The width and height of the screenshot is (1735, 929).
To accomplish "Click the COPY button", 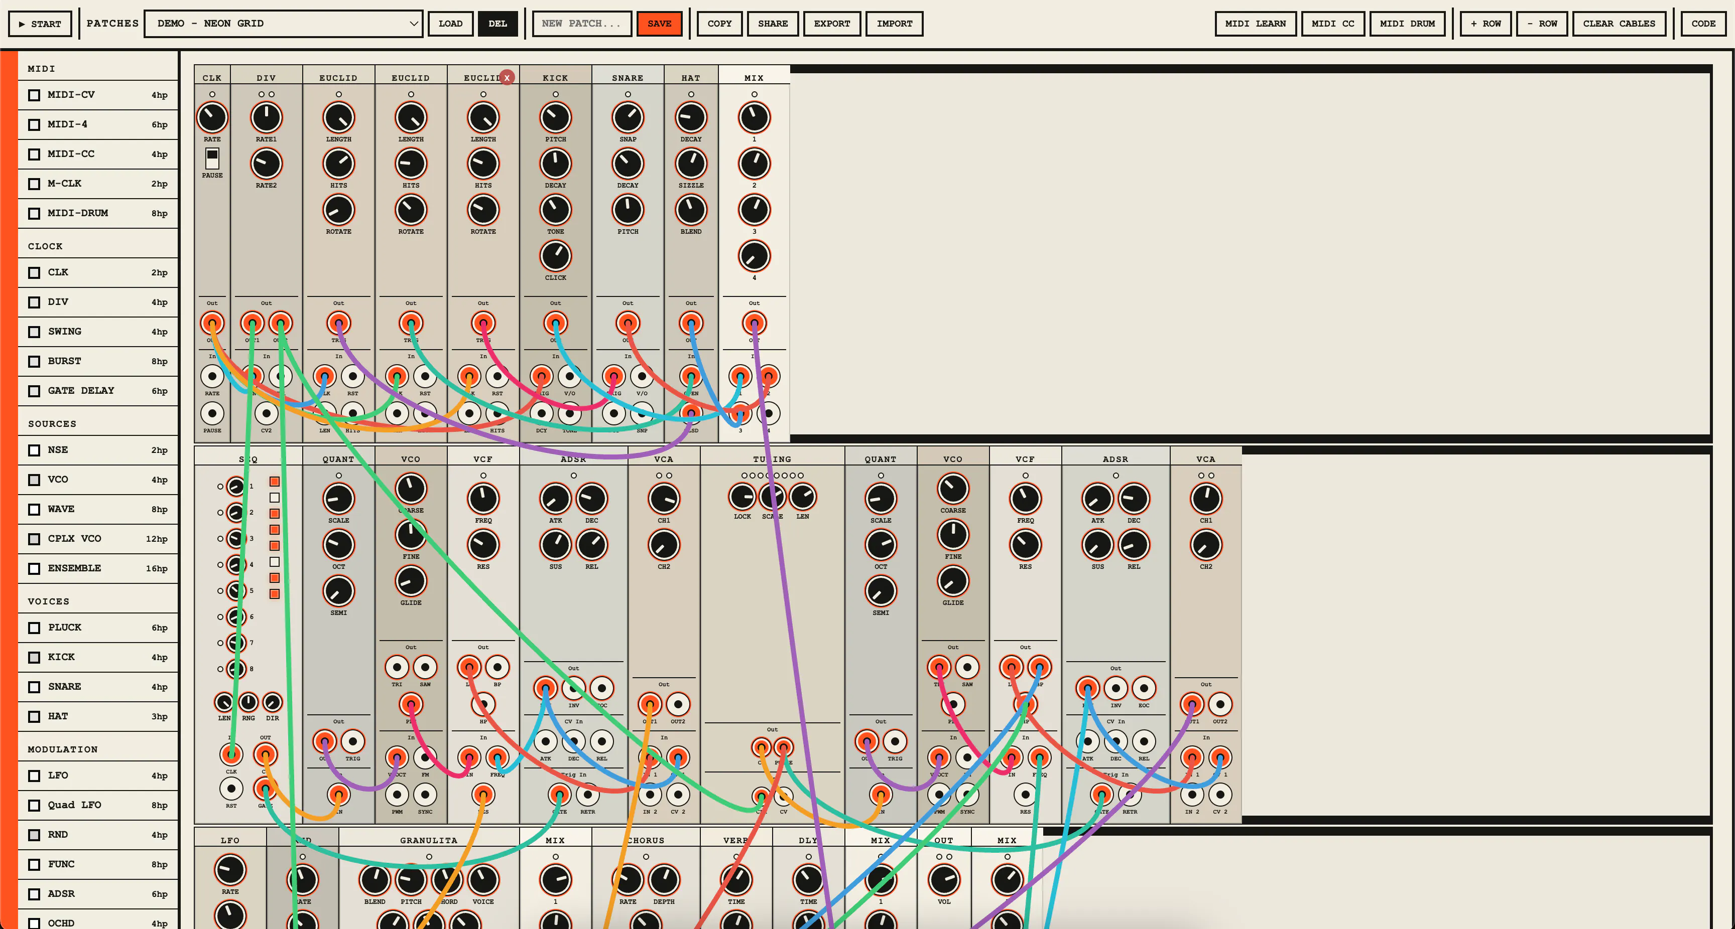I will pyautogui.click(x=719, y=24).
